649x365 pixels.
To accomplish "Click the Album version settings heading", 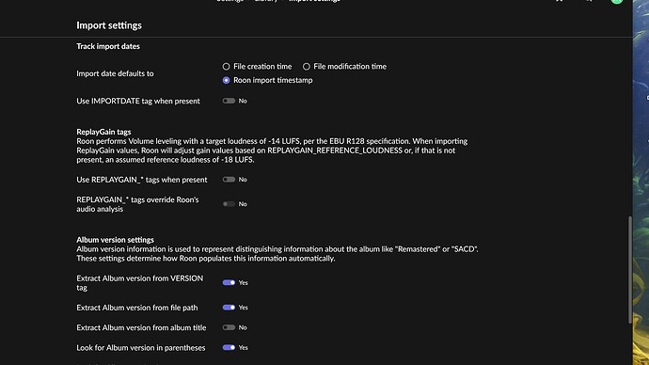I will (x=115, y=240).
